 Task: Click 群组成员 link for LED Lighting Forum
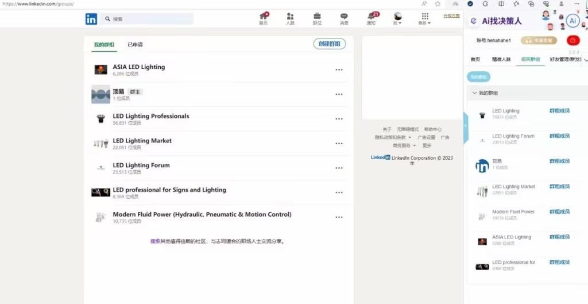tap(559, 136)
